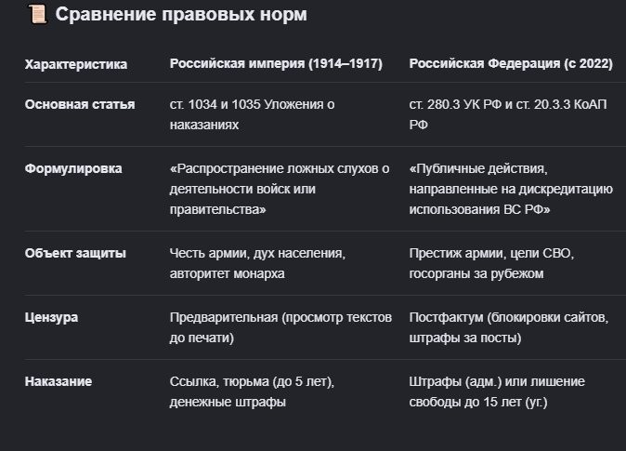Click the 'Наказание' row label
The width and height of the screenshot is (626, 451).
coord(59,381)
